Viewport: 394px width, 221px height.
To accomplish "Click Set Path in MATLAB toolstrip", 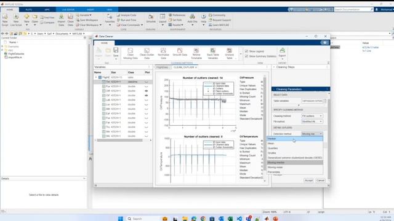I will coord(175,20).
